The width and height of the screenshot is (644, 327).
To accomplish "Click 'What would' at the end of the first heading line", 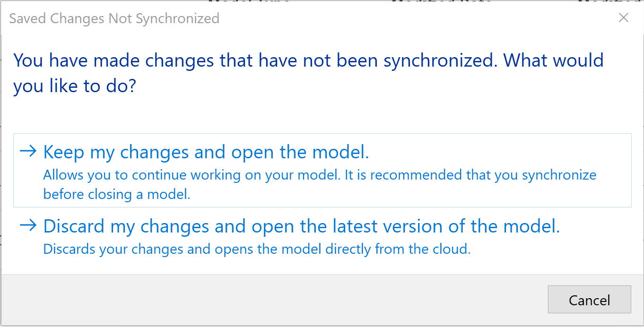I will [x=553, y=61].
